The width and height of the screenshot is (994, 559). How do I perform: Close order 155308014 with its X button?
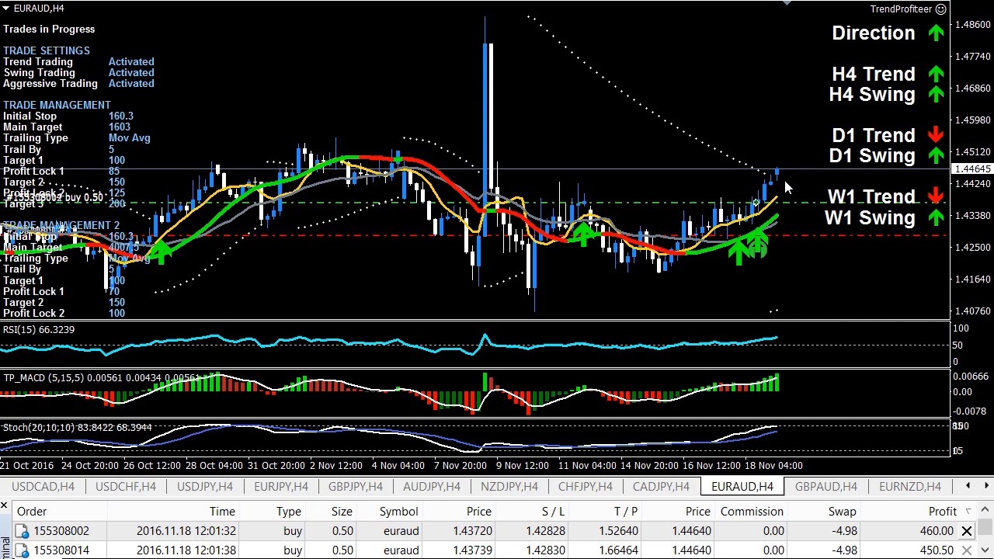click(x=967, y=550)
